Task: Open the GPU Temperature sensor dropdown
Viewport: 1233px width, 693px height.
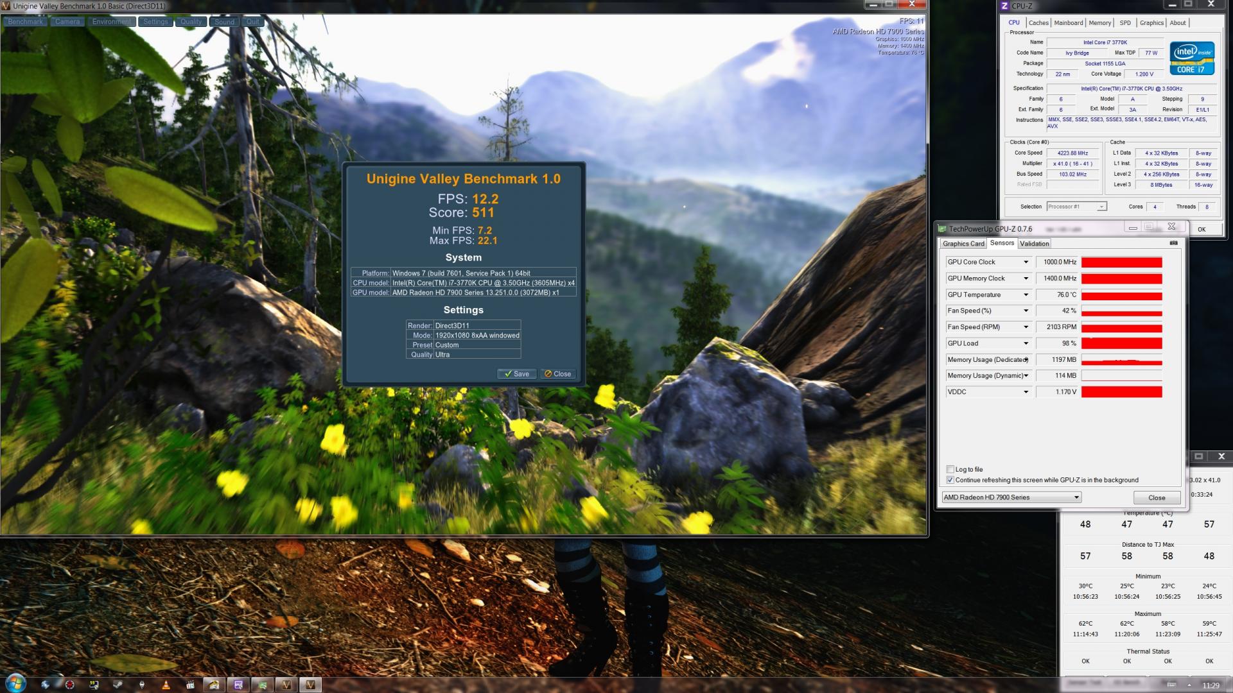Action: [1026, 295]
